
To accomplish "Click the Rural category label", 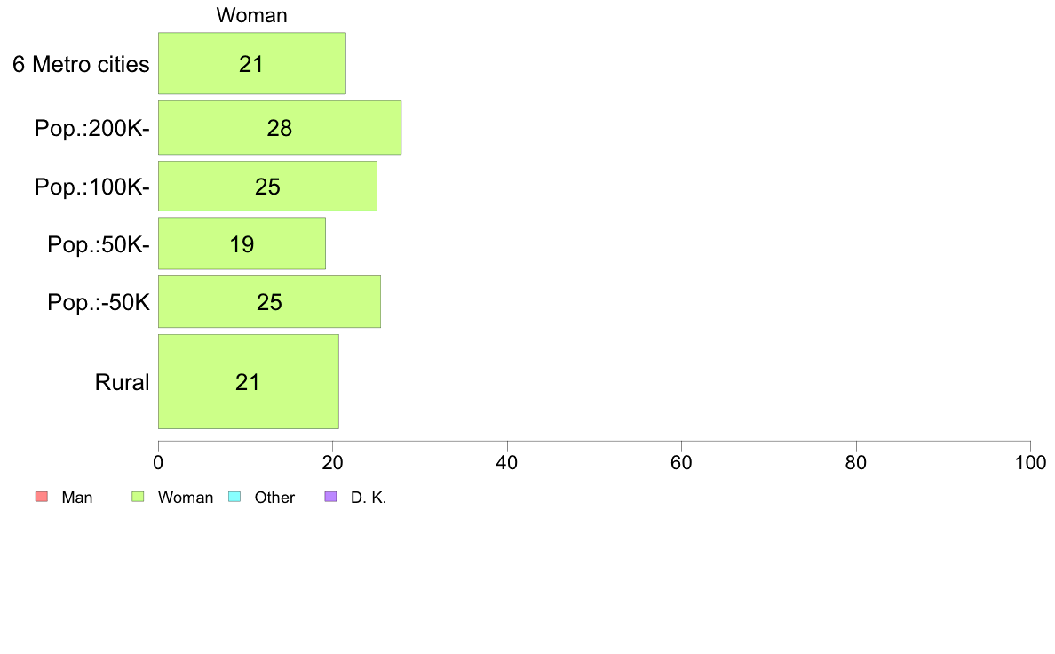I will (122, 383).
